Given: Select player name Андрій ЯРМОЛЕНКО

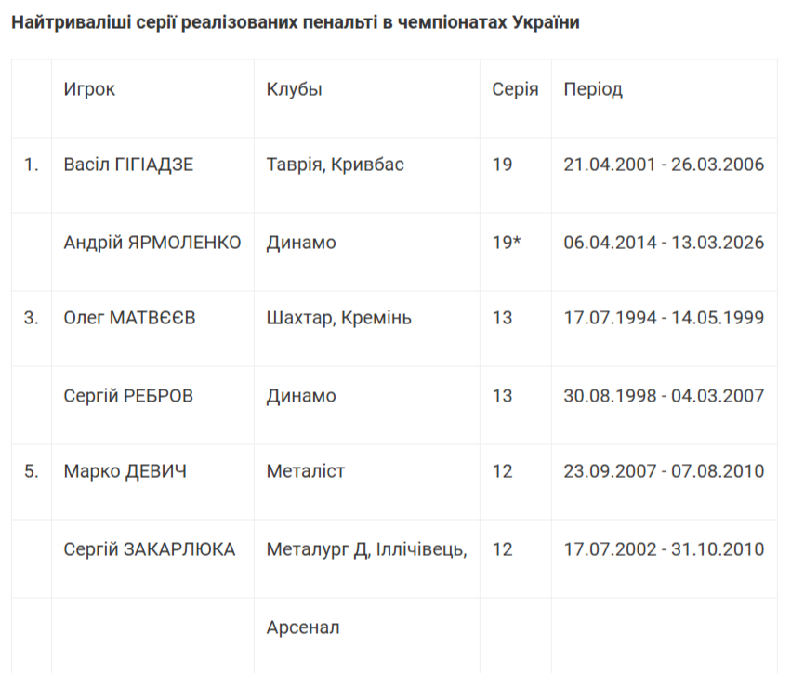Looking at the screenshot, I should pos(152,243).
